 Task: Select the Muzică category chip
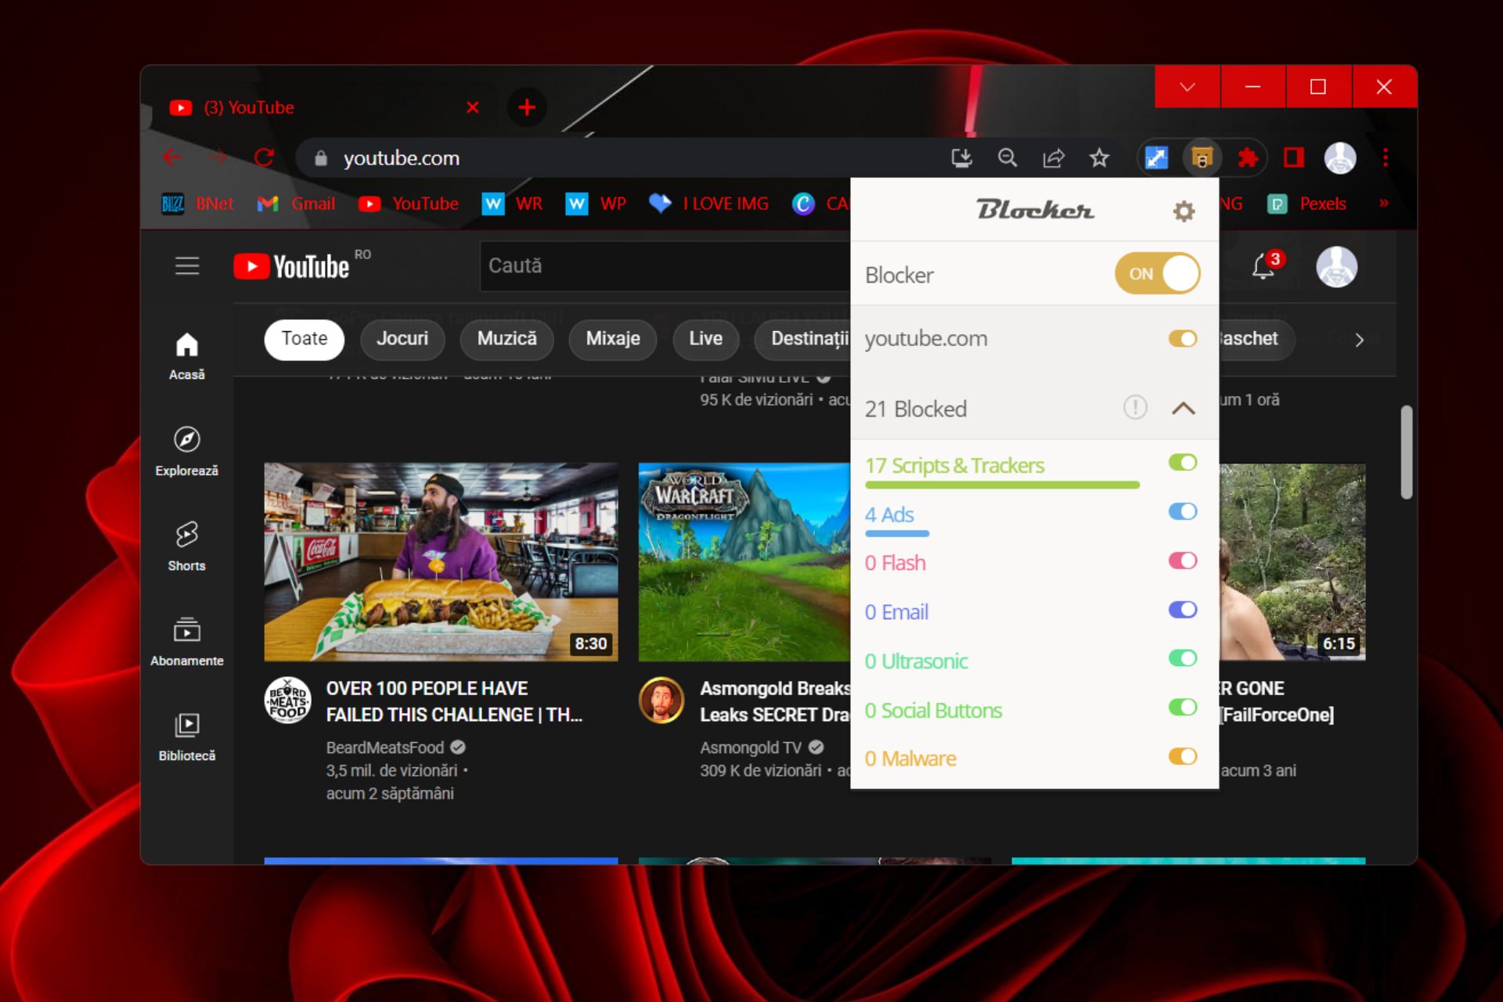(507, 339)
